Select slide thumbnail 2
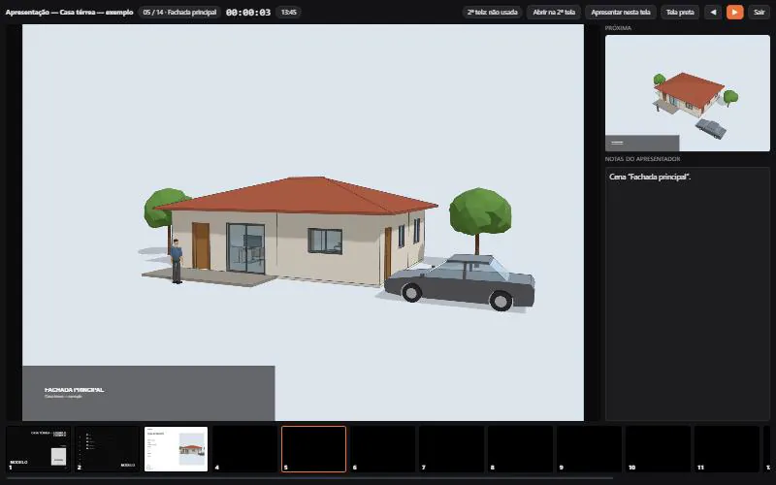The height and width of the screenshot is (485, 776). (x=107, y=449)
